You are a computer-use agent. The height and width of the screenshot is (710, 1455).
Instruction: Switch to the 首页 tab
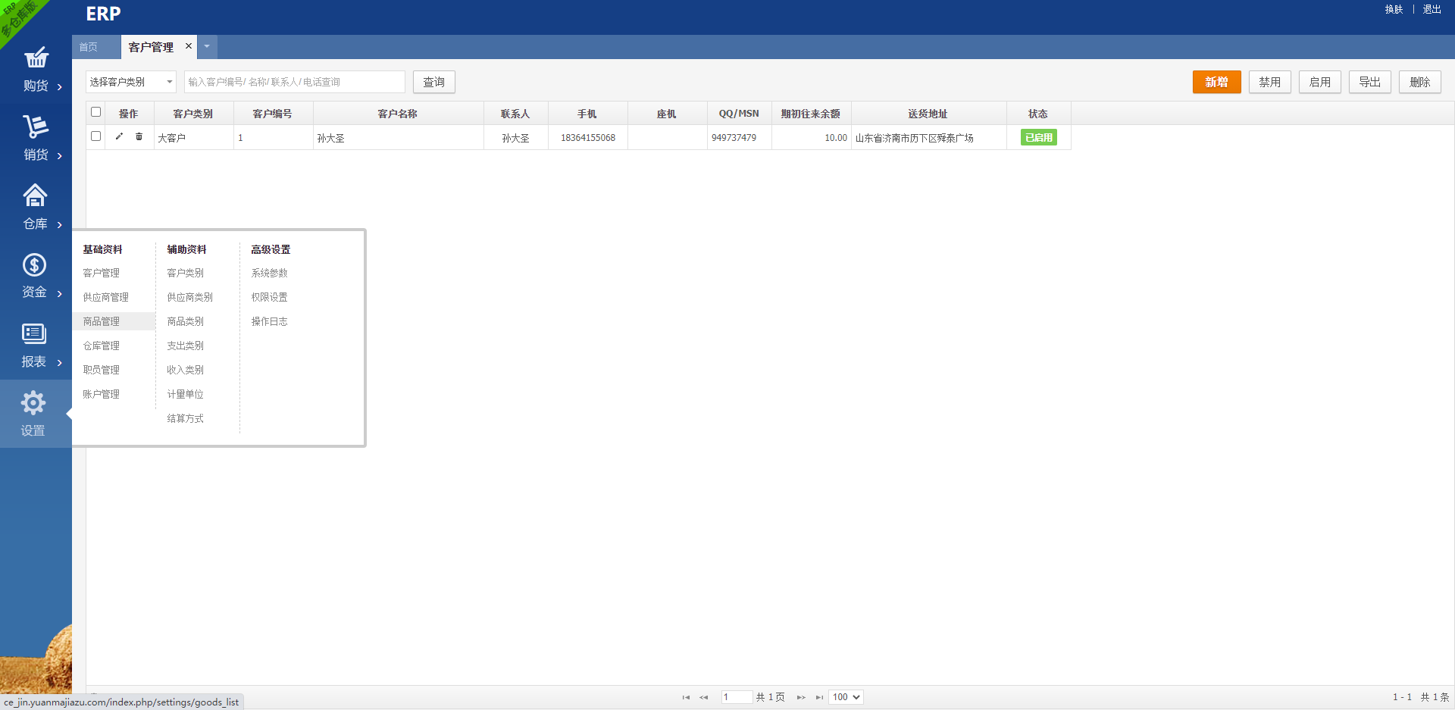pyautogui.click(x=89, y=47)
